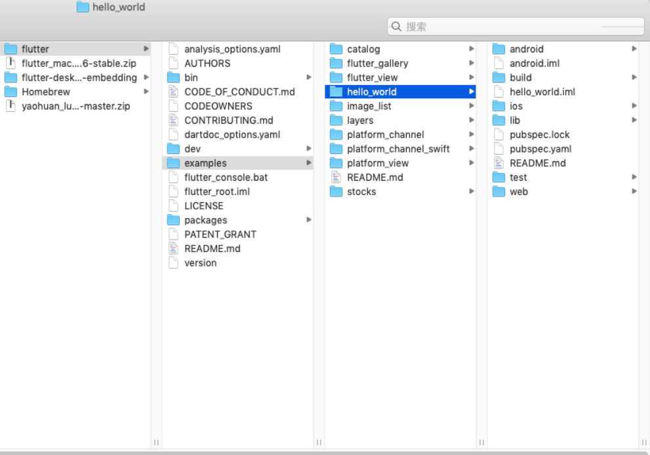Select flutter_root.iml file name

[x=217, y=192]
